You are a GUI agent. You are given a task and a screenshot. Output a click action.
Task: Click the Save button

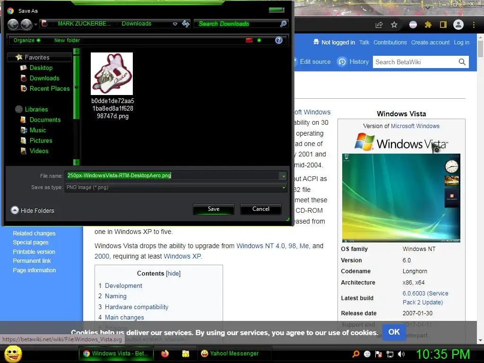(x=213, y=209)
